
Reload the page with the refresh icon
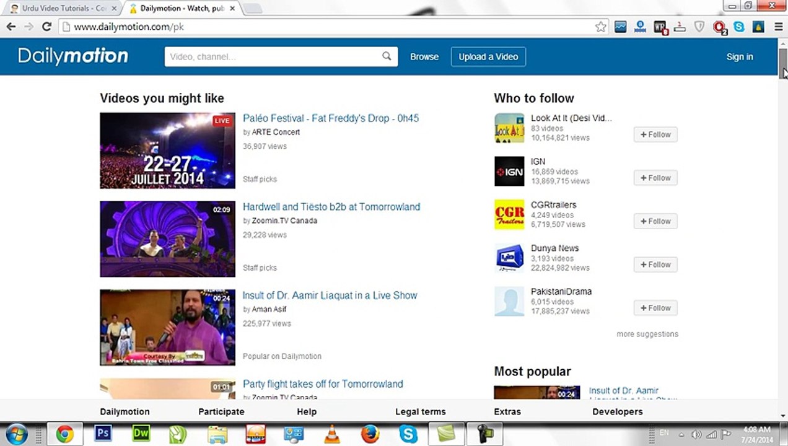[46, 27]
